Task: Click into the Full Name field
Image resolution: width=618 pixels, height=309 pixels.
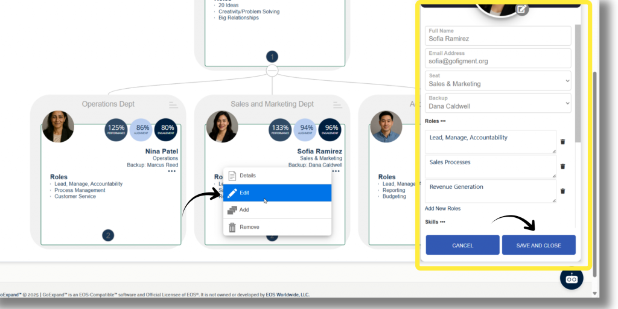Action: coord(498,39)
